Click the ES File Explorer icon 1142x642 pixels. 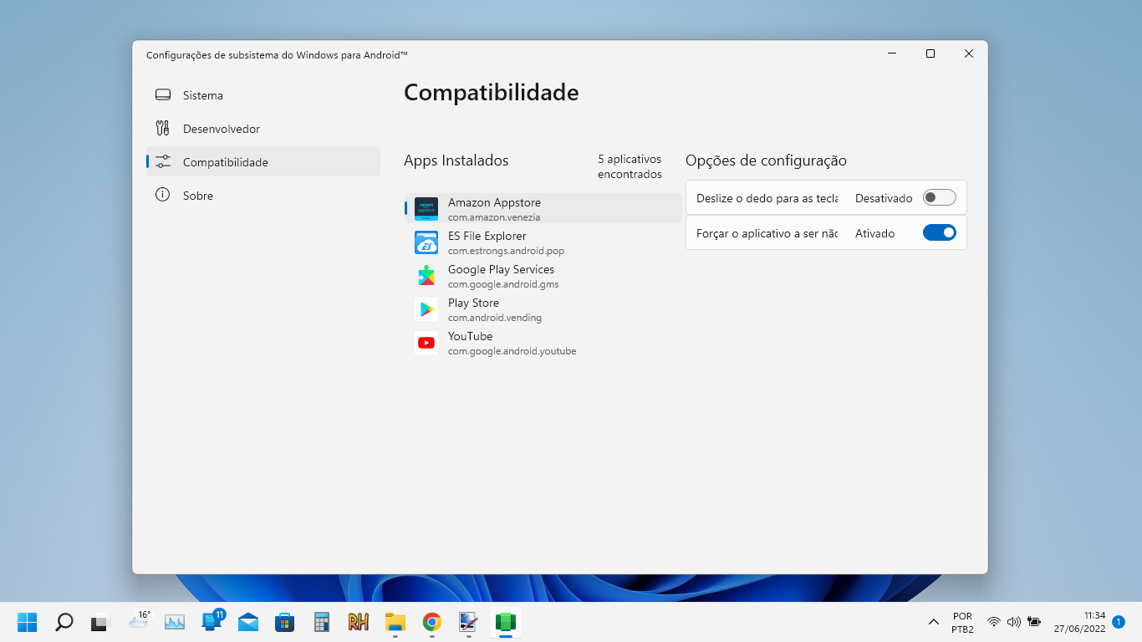pos(426,242)
